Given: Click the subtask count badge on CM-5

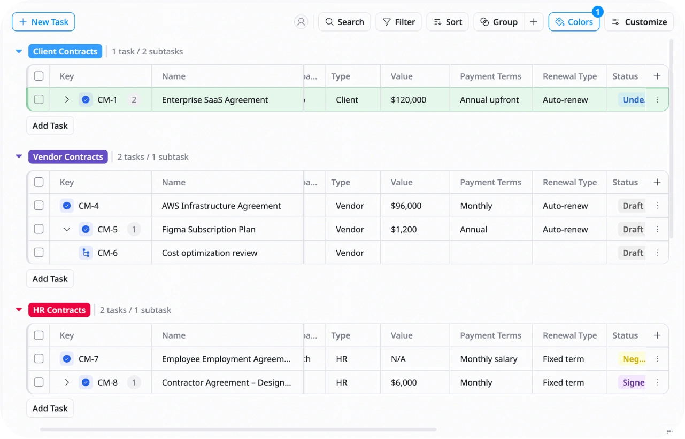Looking at the screenshot, I should (134, 229).
